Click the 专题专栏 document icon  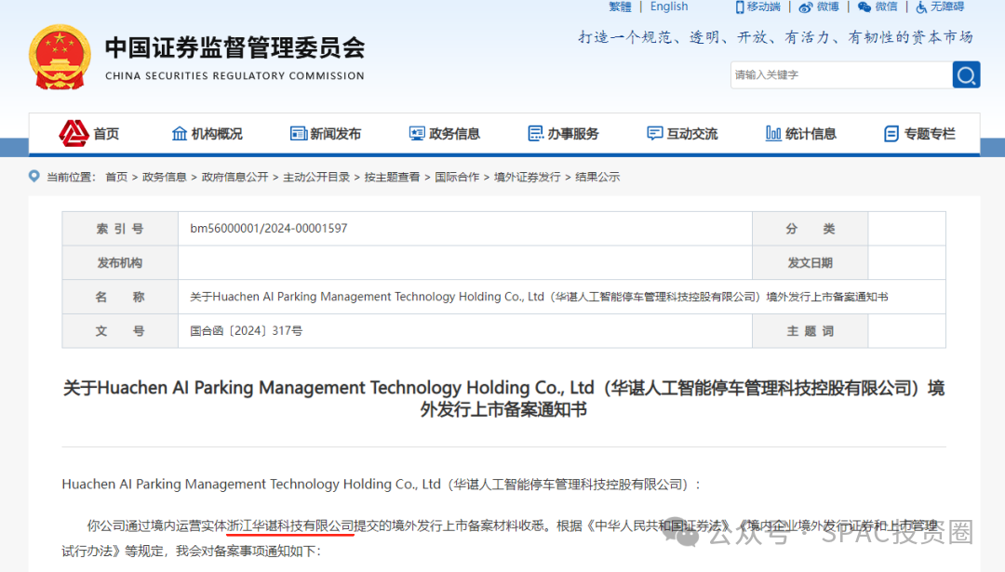pos(891,133)
